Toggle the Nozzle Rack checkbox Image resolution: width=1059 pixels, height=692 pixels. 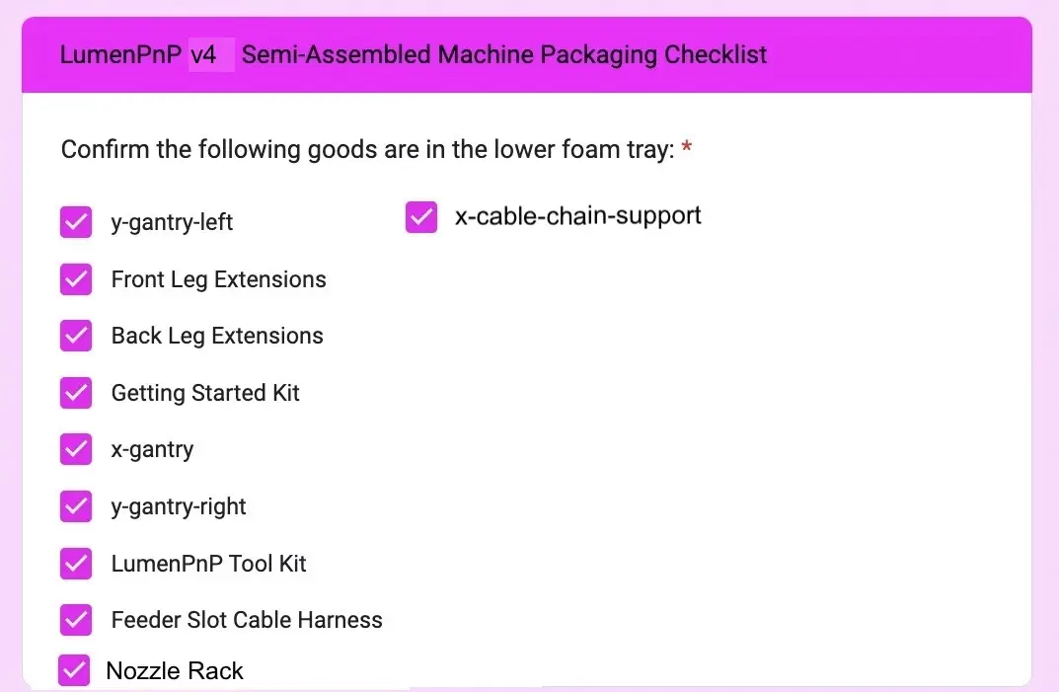(x=74, y=670)
